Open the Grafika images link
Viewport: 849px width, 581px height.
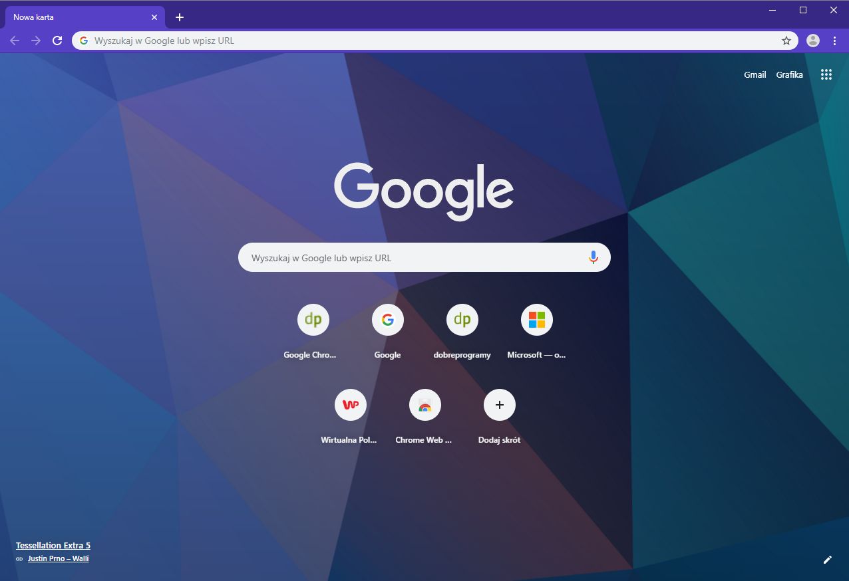click(x=789, y=74)
